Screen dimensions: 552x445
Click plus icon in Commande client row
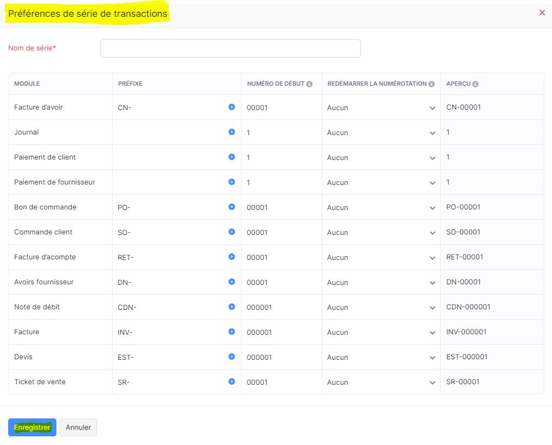pos(232,232)
